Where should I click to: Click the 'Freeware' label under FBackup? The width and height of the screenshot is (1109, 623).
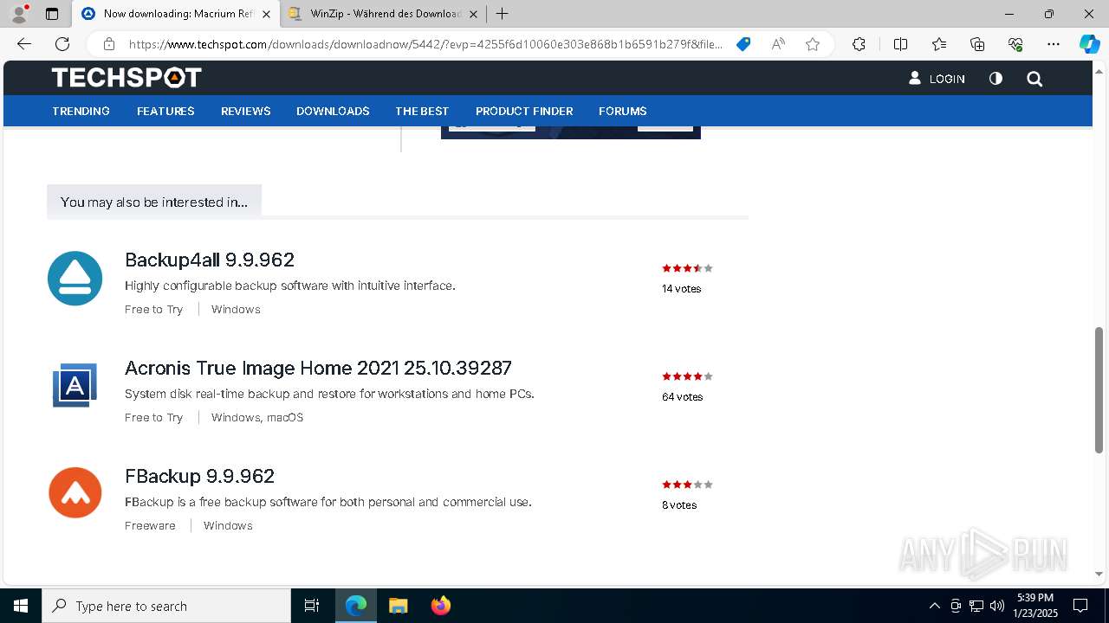(150, 525)
